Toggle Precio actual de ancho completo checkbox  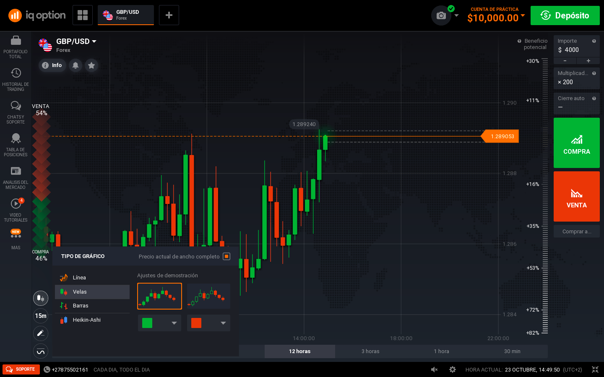point(226,256)
